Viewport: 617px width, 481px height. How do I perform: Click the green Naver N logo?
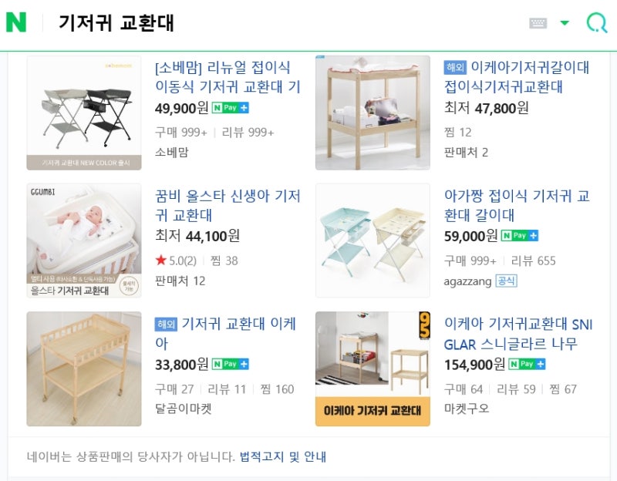point(16,22)
